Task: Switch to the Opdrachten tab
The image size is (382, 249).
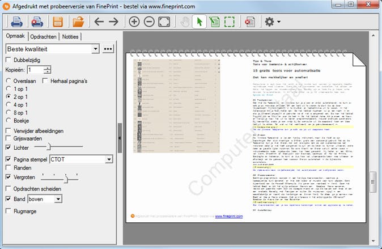Action: click(44, 37)
